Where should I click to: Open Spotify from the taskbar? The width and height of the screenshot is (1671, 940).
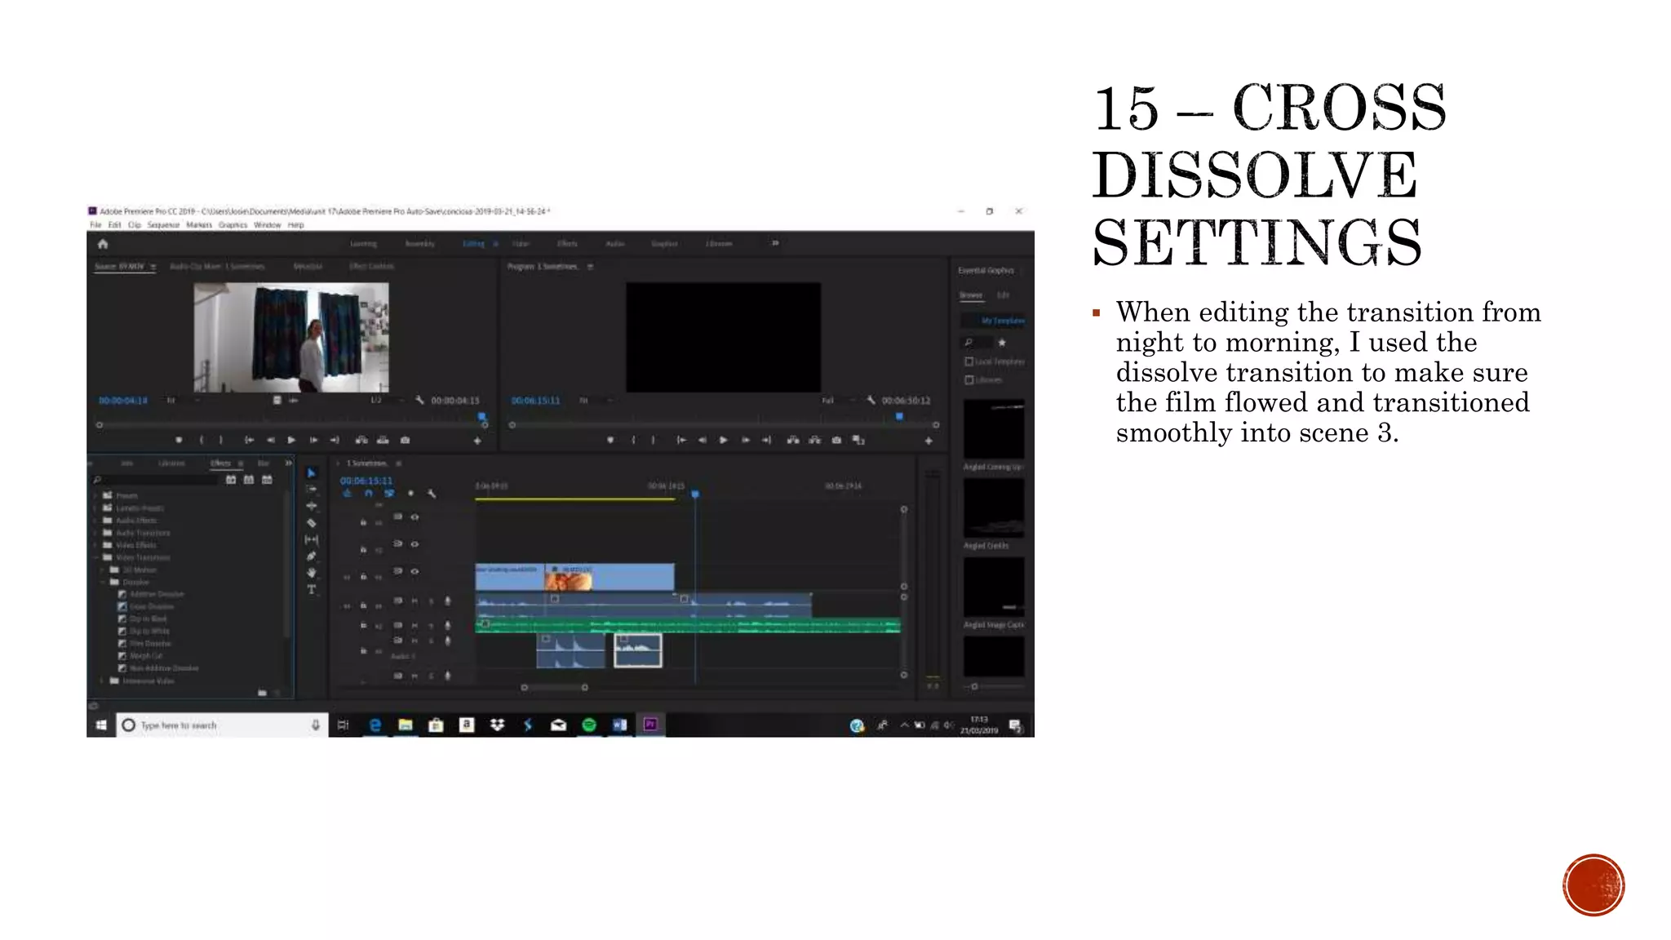pyautogui.click(x=589, y=725)
